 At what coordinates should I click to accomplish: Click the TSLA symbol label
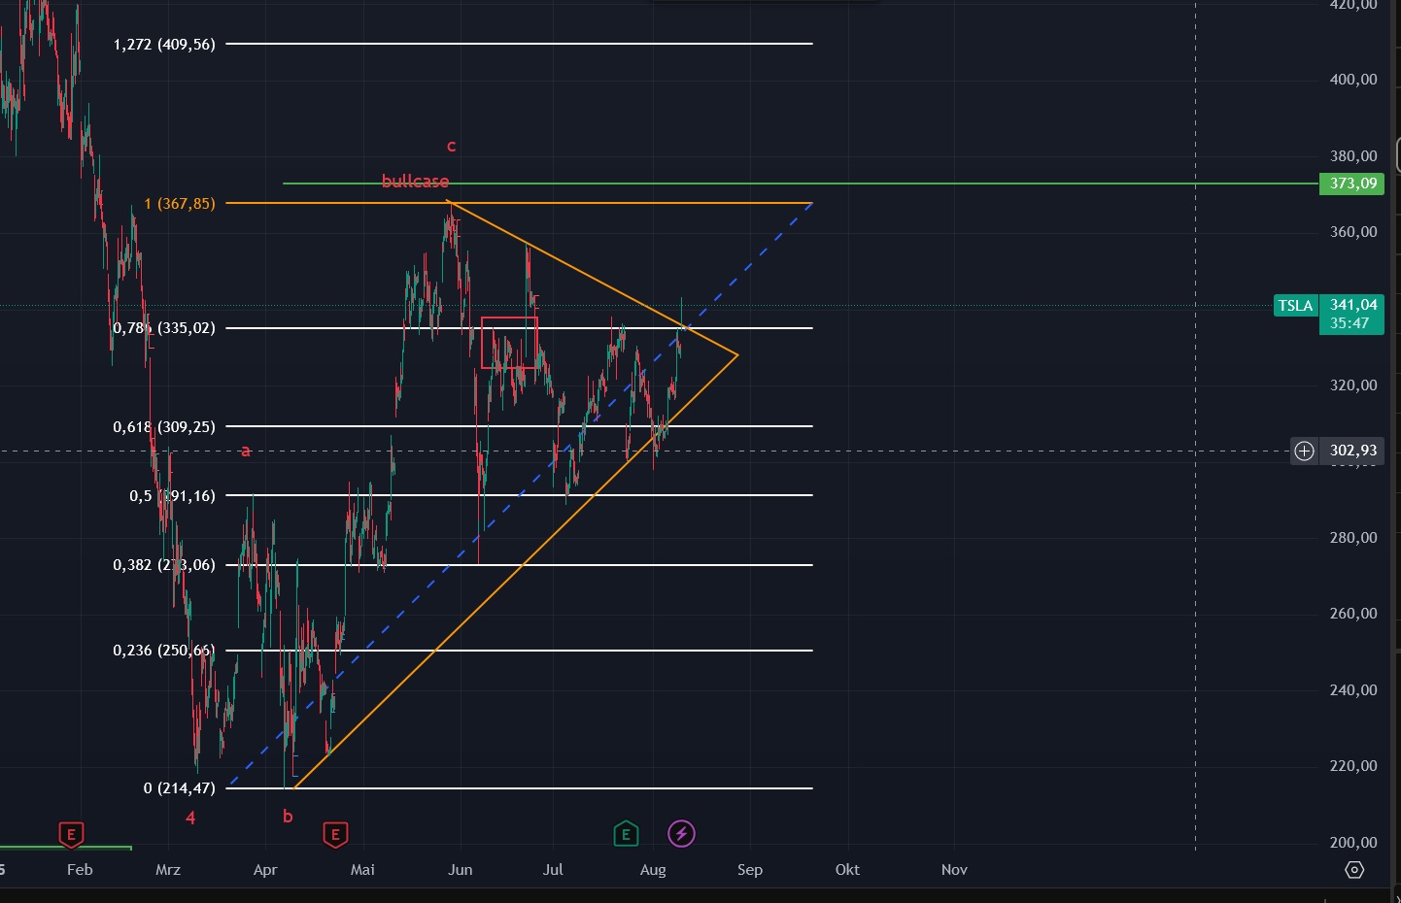[1295, 306]
